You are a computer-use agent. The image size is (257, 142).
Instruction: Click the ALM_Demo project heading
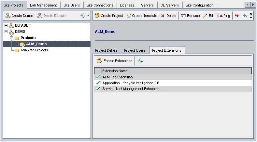tap(105, 32)
